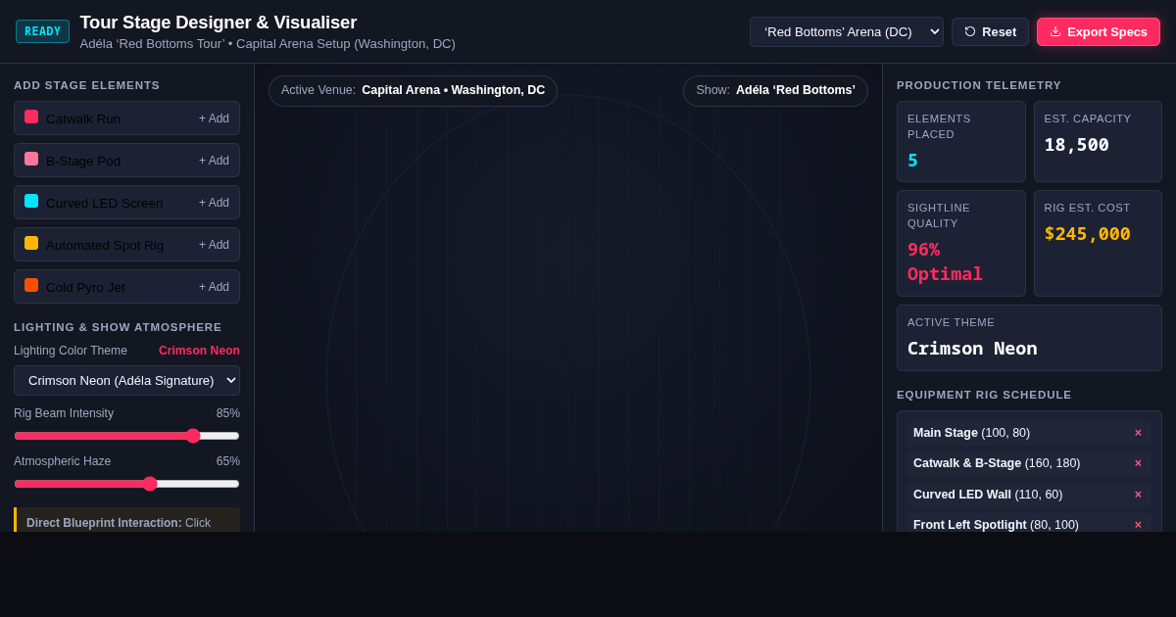Click the Rig Beam Intensity 85% value
Screen dimensions: 1176x617
click(x=228, y=413)
